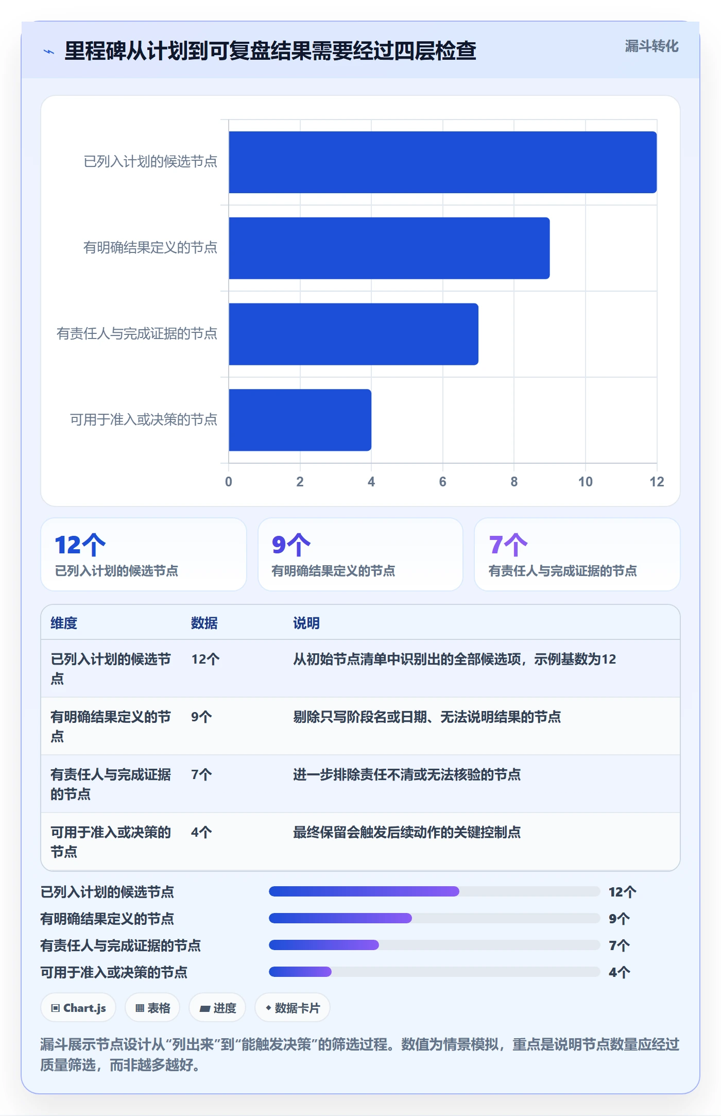Image resolution: width=721 pixels, height=1116 pixels.
Task: Click the 有责任人与完成证据的节点 progress bar
Action: [x=434, y=945]
